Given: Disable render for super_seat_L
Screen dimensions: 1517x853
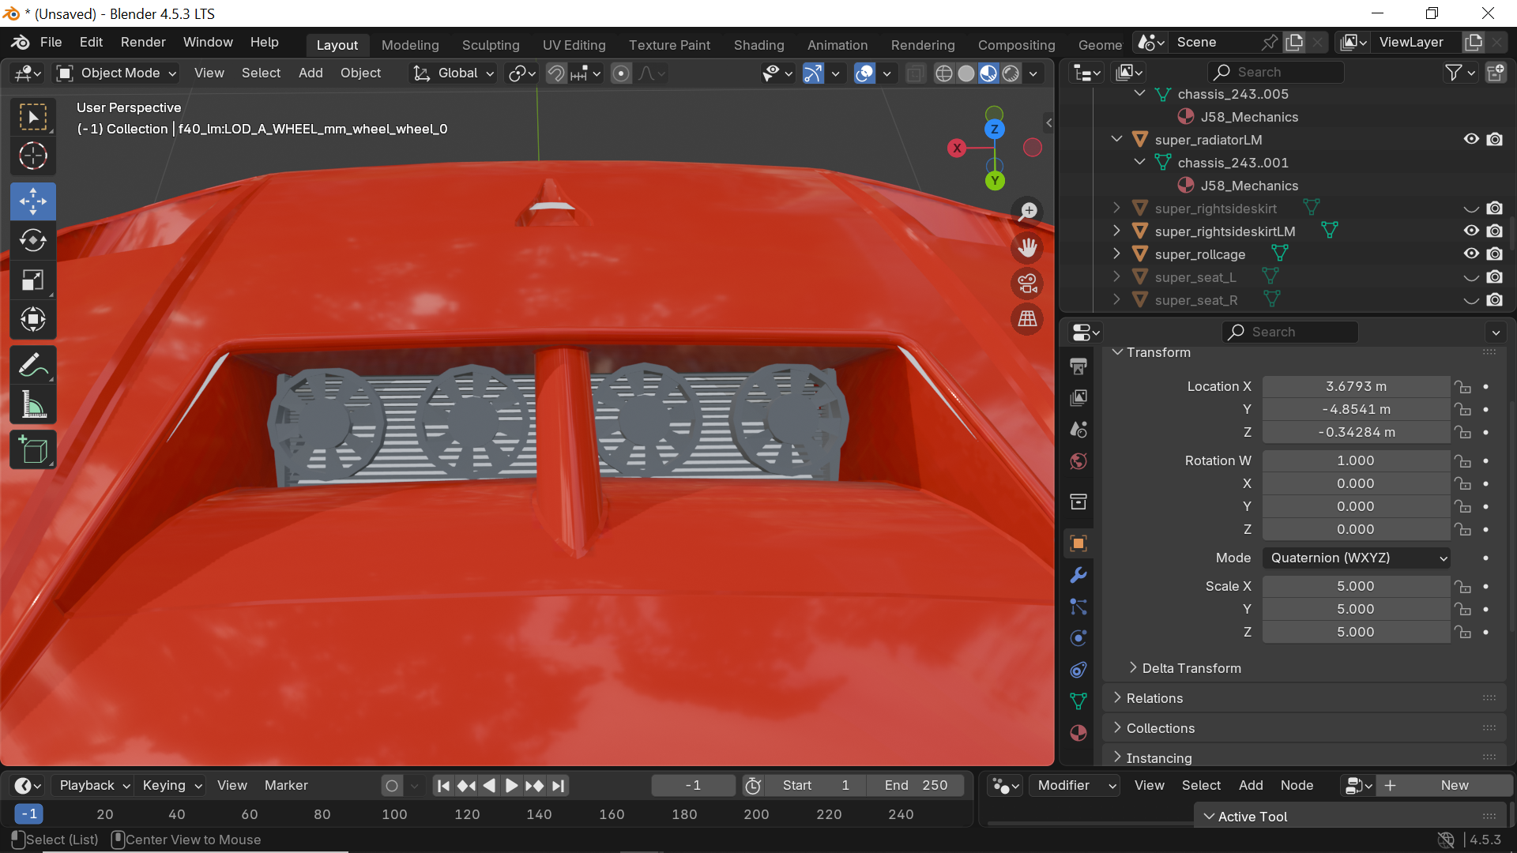Looking at the screenshot, I should [x=1494, y=277].
